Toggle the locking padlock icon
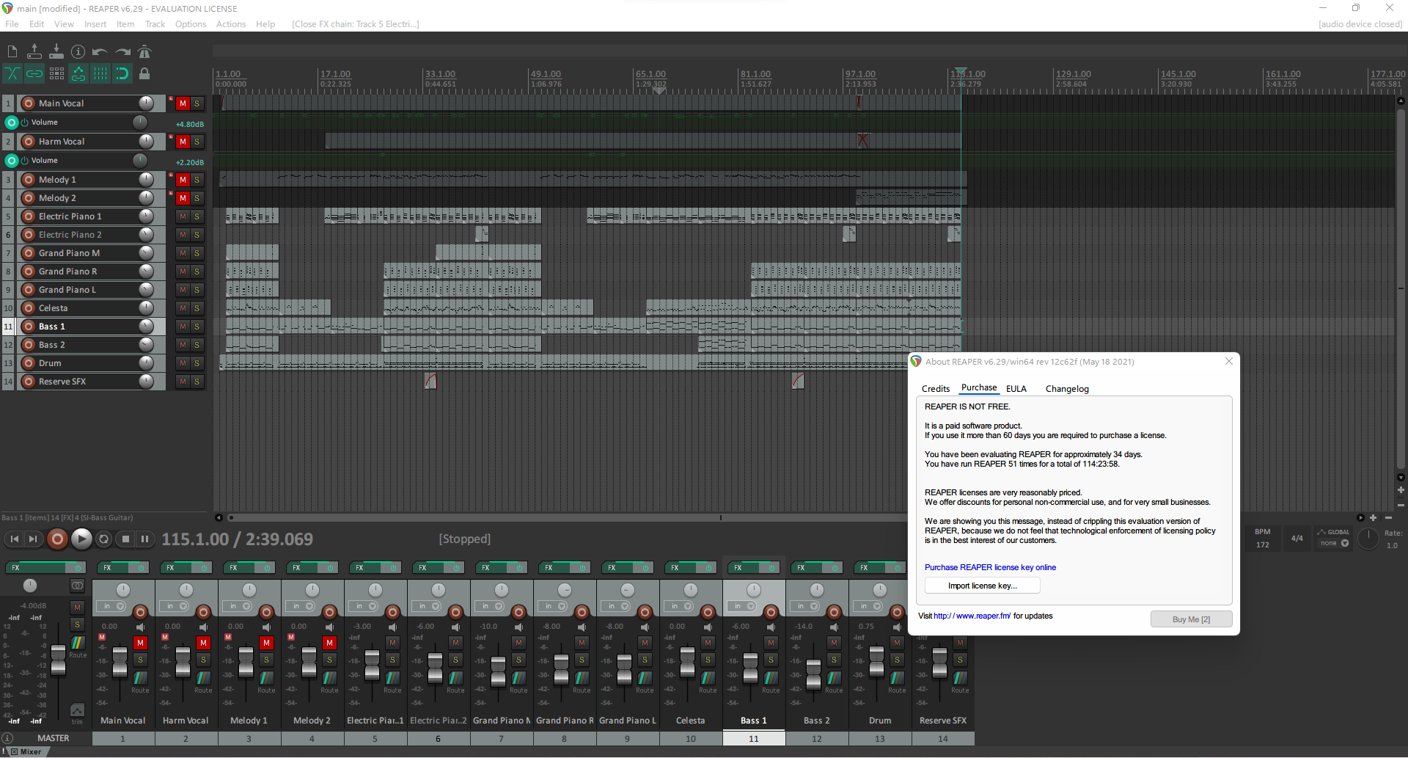Viewport: 1408px width, 758px height. point(144,73)
